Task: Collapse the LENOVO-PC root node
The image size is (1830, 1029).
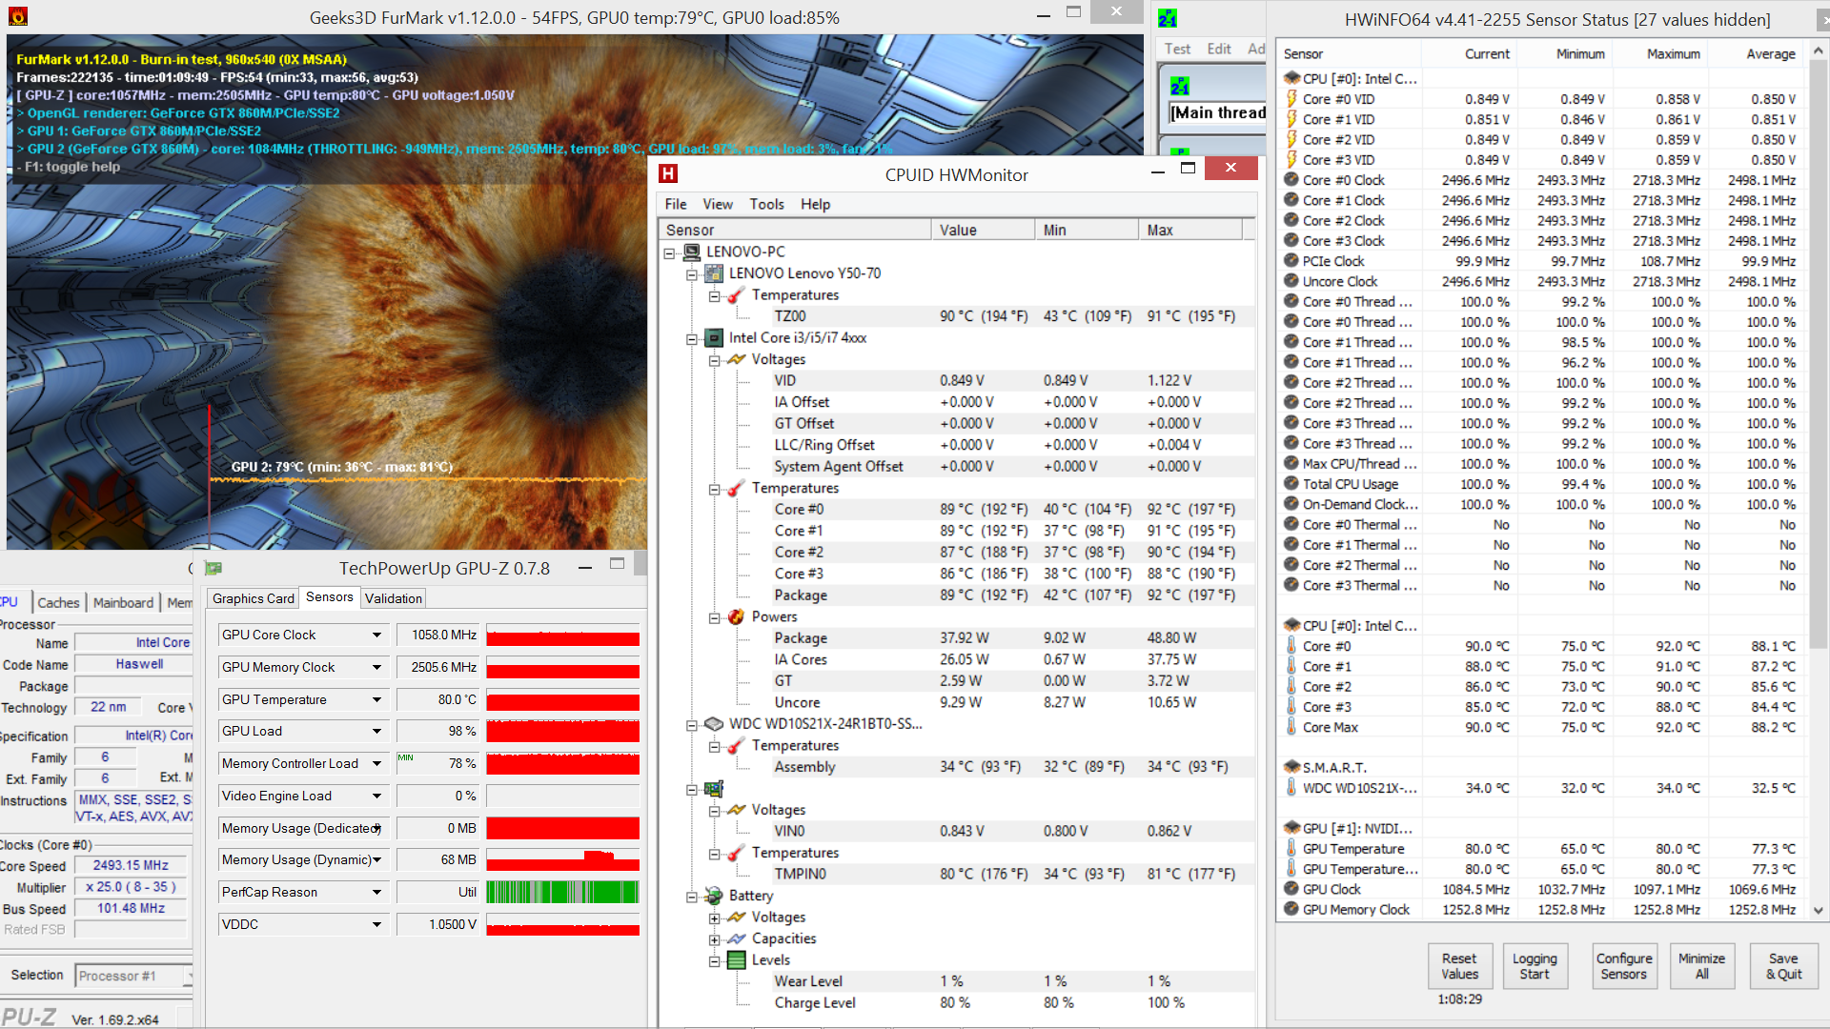Action: click(x=670, y=252)
